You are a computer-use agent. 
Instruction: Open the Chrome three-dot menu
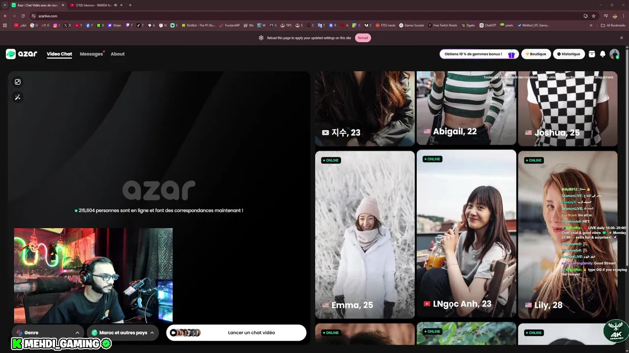(623, 16)
